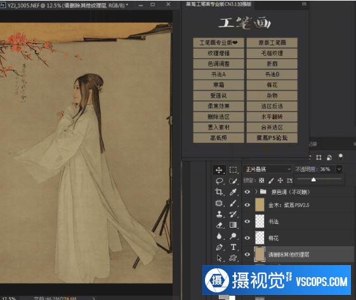Hide the 原色调(不可删) group

pyautogui.click(x=247, y=192)
